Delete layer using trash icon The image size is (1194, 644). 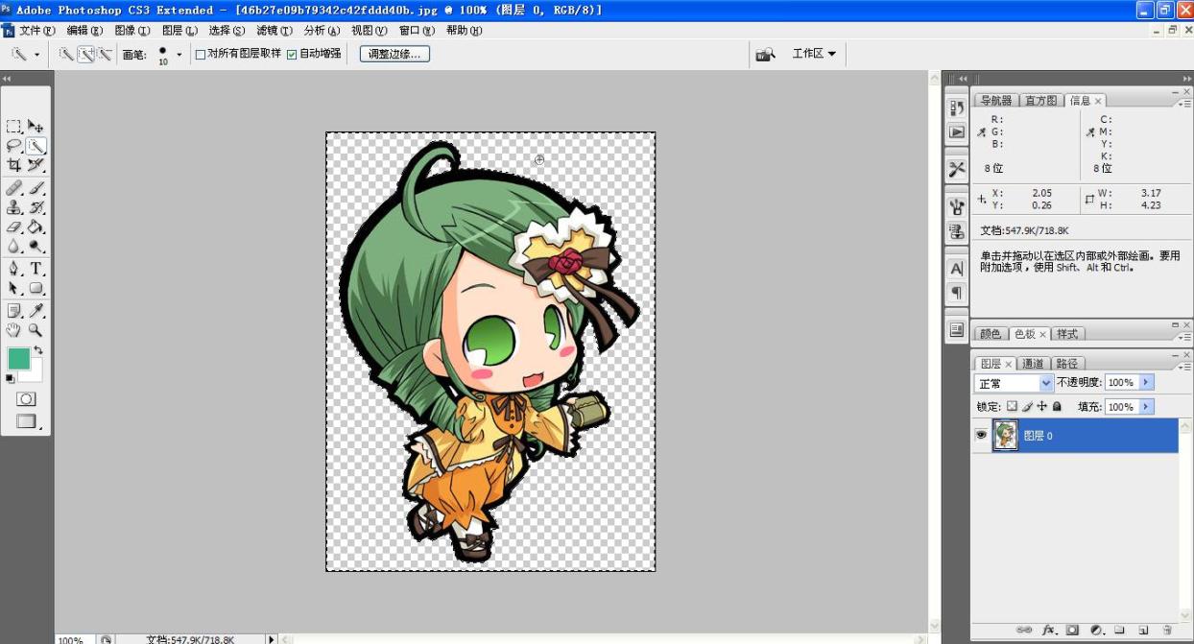(1167, 631)
